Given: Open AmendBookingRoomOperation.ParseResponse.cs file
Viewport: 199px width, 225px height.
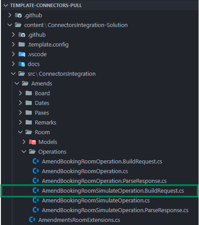Looking at the screenshot, I should pos(104,181).
